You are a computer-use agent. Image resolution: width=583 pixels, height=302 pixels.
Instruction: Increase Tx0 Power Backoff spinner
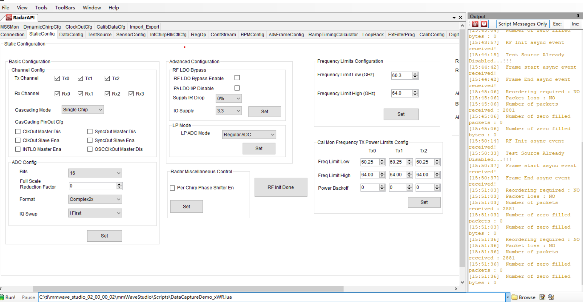tap(382, 186)
